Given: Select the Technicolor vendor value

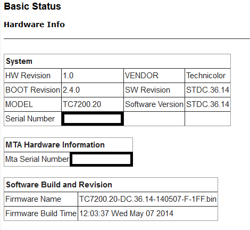Looking at the screenshot, I should [206, 76].
